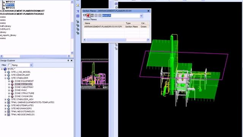This screenshot has height=137, width=243.
Task: Select ZONE CABLETRAY in tree
Action: pyautogui.click(x=24, y=87)
